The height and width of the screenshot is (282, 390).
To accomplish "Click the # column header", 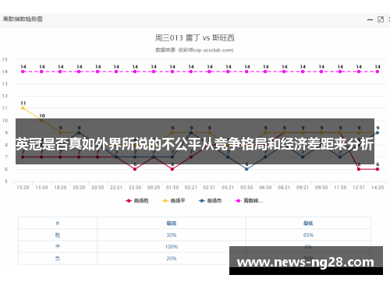I will 58,223.
